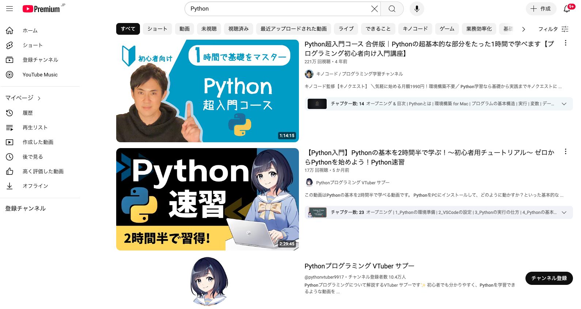Click the @pythonvtuber9917 handle text
The width and height of the screenshot is (581, 309).
pyautogui.click(x=324, y=277)
